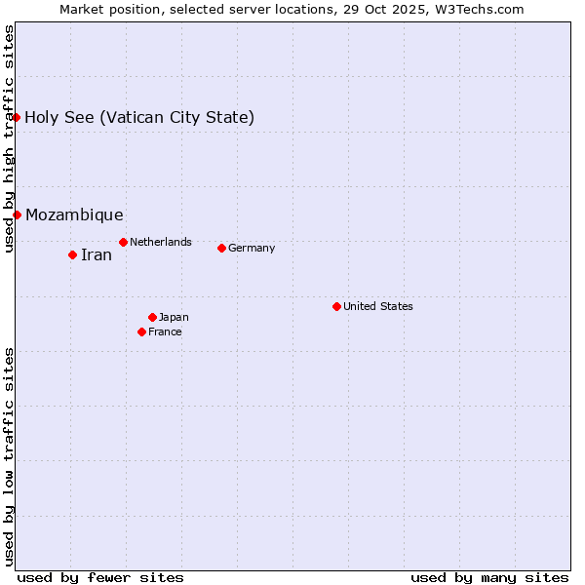Viewport: 585px width, 585px height.
Task: Select the United States red marker
Action: tap(336, 306)
